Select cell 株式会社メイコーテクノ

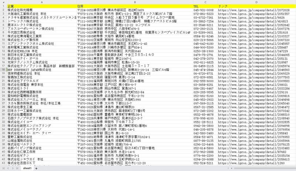click(x=42, y=129)
